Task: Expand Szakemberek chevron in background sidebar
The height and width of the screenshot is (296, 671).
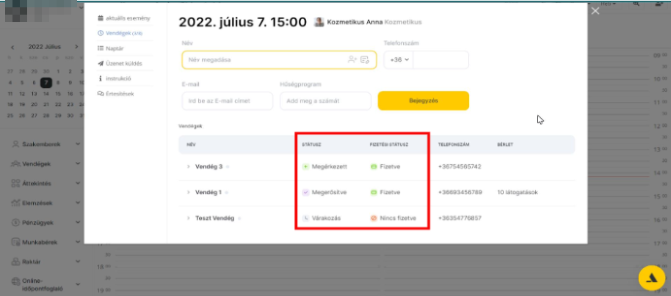Action: pyautogui.click(x=78, y=144)
